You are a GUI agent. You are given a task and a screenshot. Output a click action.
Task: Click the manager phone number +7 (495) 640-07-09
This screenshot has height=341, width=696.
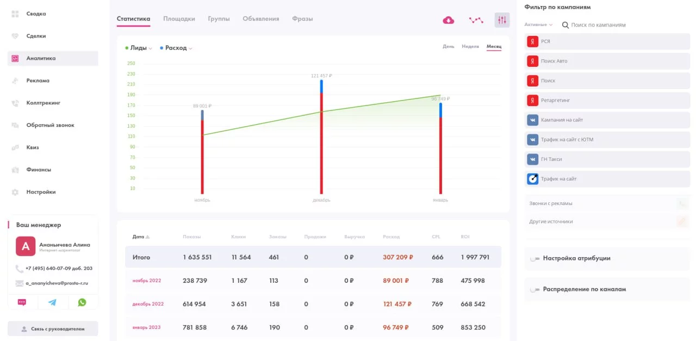click(x=59, y=268)
